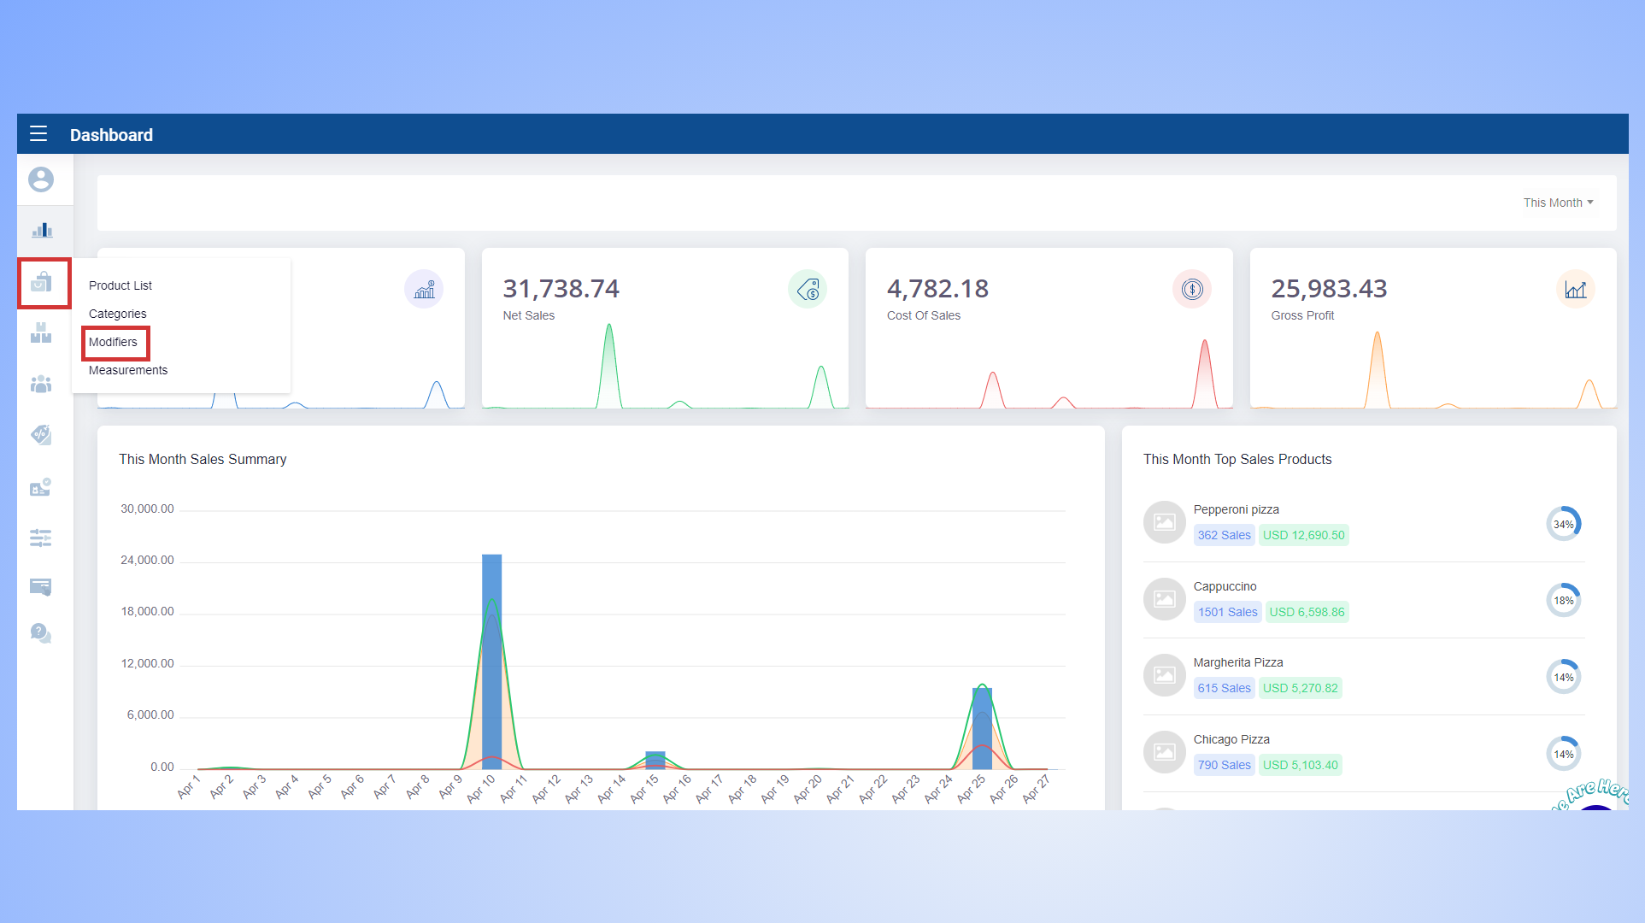
Task: Click the Pepperoni pizza product thumbnail
Action: pyautogui.click(x=1164, y=522)
